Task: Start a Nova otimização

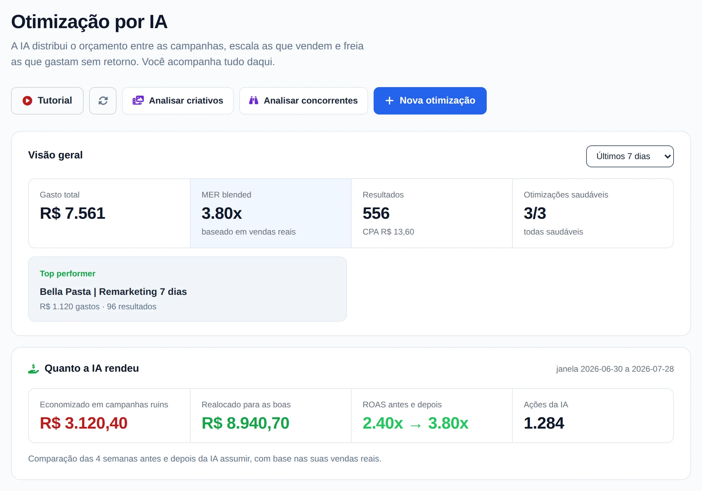Action: click(x=430, y=100)
